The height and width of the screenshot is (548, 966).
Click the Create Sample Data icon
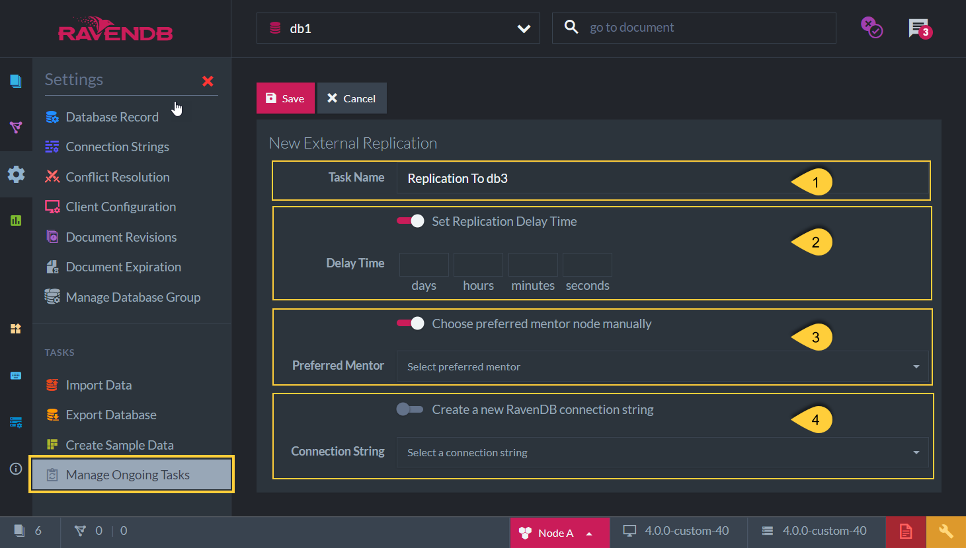[x=52, y=444]
